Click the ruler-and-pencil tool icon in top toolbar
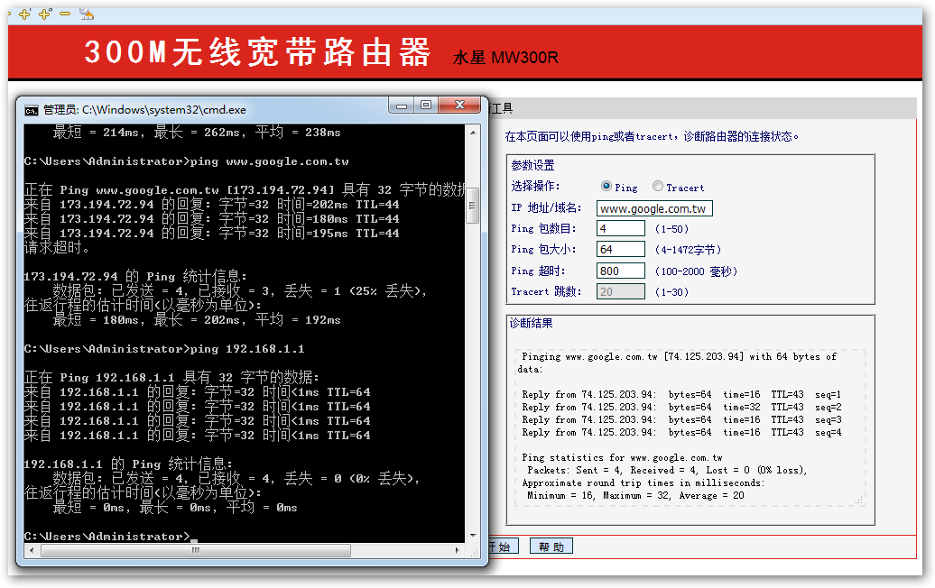The image size is (935, 588). tap(87, 14)
